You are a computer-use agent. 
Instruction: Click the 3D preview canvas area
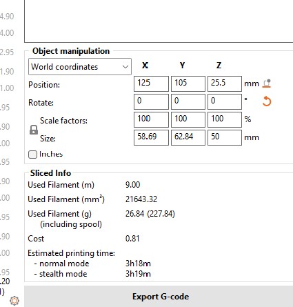tap(159, 21)
